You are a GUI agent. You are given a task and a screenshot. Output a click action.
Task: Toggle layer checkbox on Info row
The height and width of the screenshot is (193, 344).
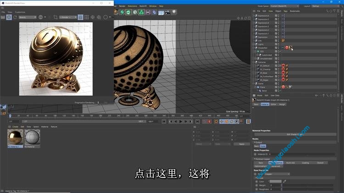276,41
